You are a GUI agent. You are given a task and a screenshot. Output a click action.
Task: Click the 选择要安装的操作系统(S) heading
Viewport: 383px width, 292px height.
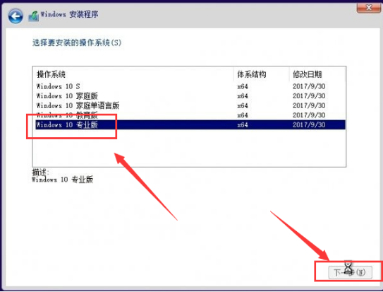point(77,42)
